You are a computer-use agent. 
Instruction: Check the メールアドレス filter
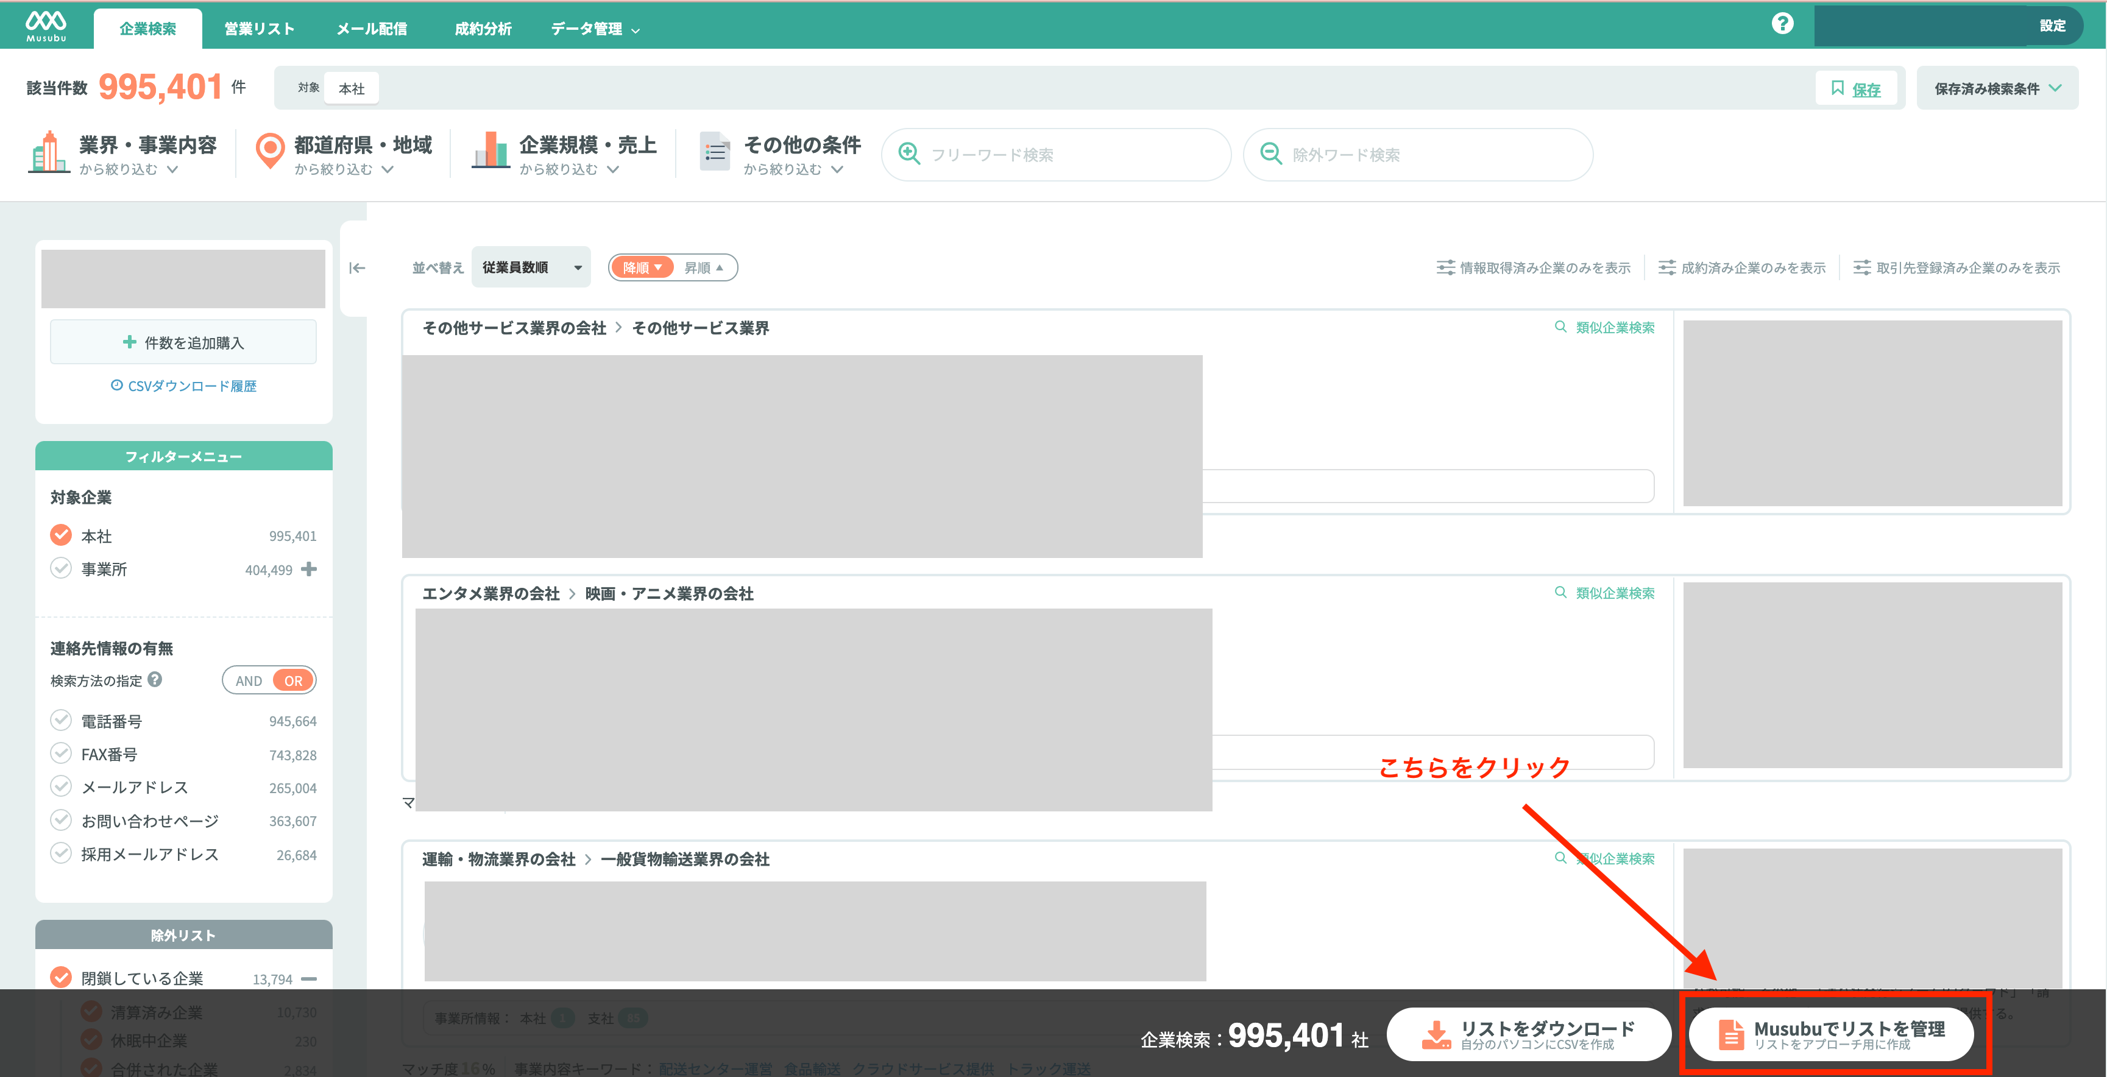[x=62, y=786]
